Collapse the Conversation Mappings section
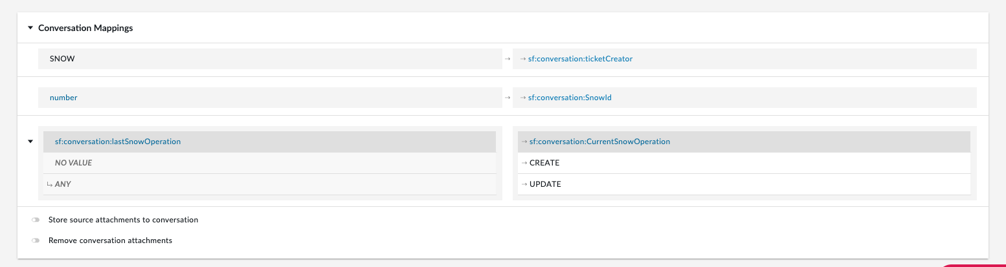The height and width of the screenshot is (267, 1006). (30, 28)
